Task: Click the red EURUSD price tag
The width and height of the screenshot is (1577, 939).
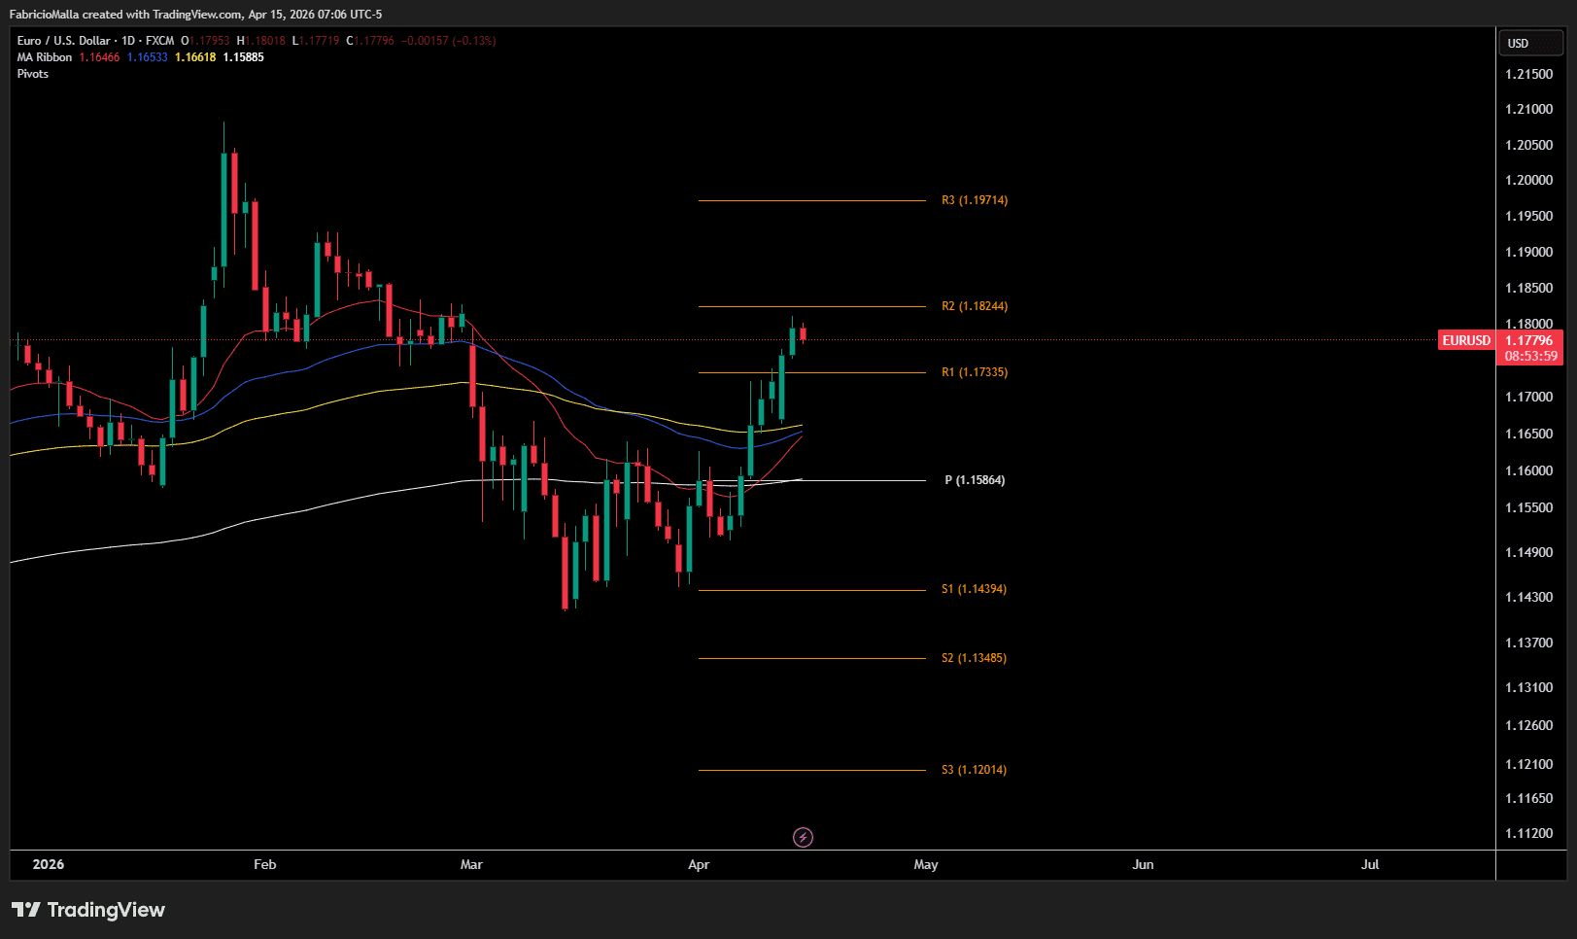Action: [x=1465, y=340]
